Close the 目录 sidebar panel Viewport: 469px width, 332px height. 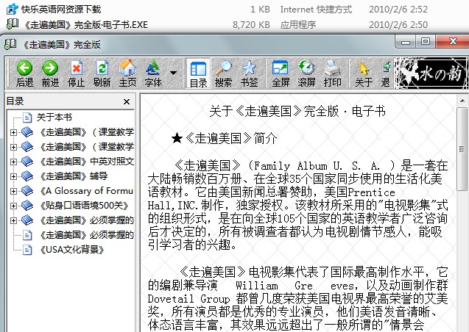pyautogui.click(x=127, y=101)
